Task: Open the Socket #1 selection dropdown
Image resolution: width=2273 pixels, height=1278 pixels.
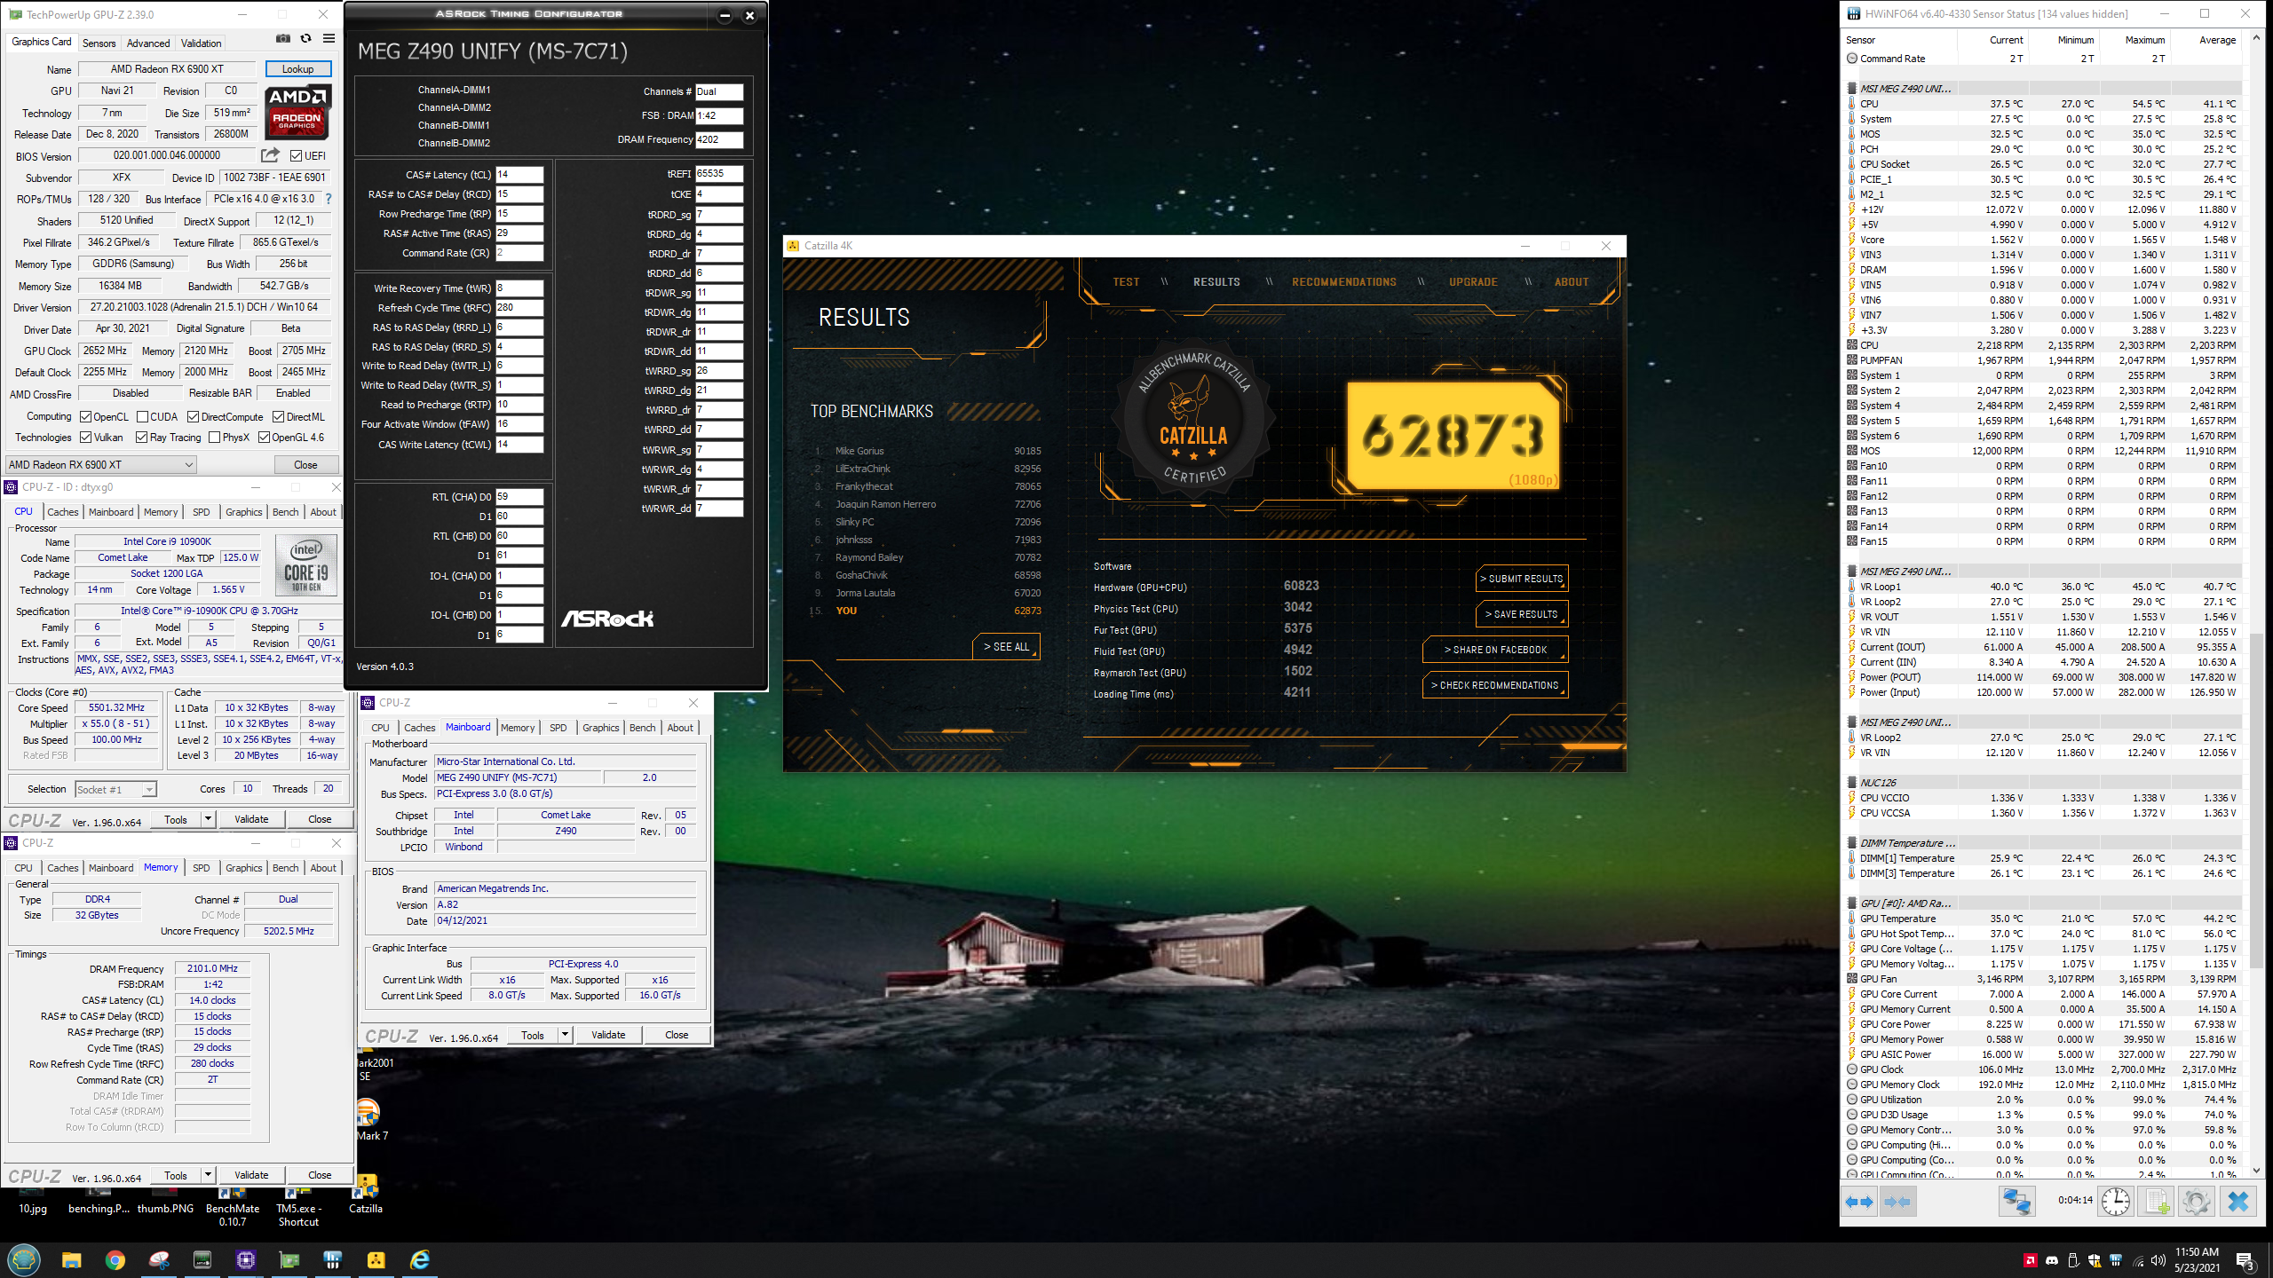Action: pyautogui.click(x=115, y=789)
